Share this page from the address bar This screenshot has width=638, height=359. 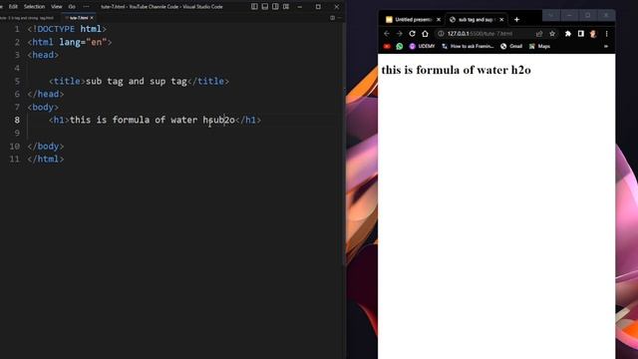(539, 34)
